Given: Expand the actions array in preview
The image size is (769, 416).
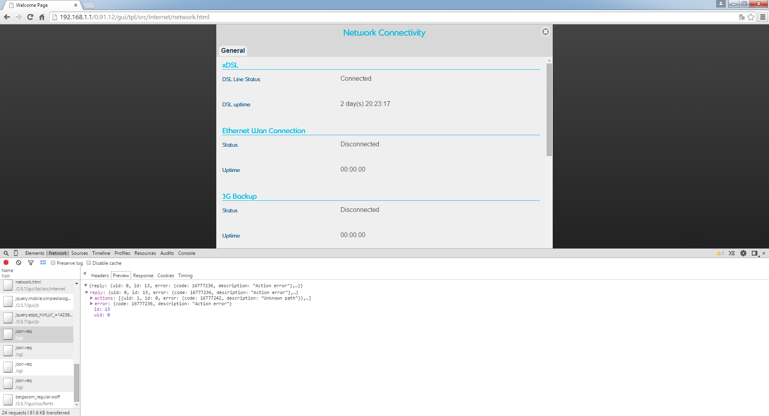Looking at the screenshot, I should (92, 298).
